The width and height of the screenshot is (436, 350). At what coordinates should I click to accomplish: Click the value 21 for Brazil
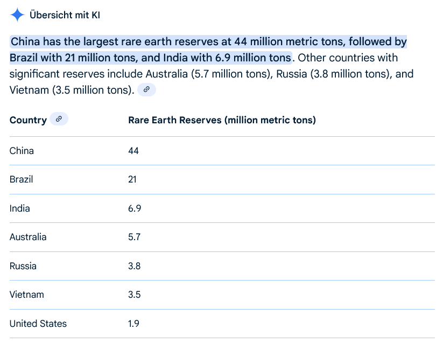click(x=132, y=180)
